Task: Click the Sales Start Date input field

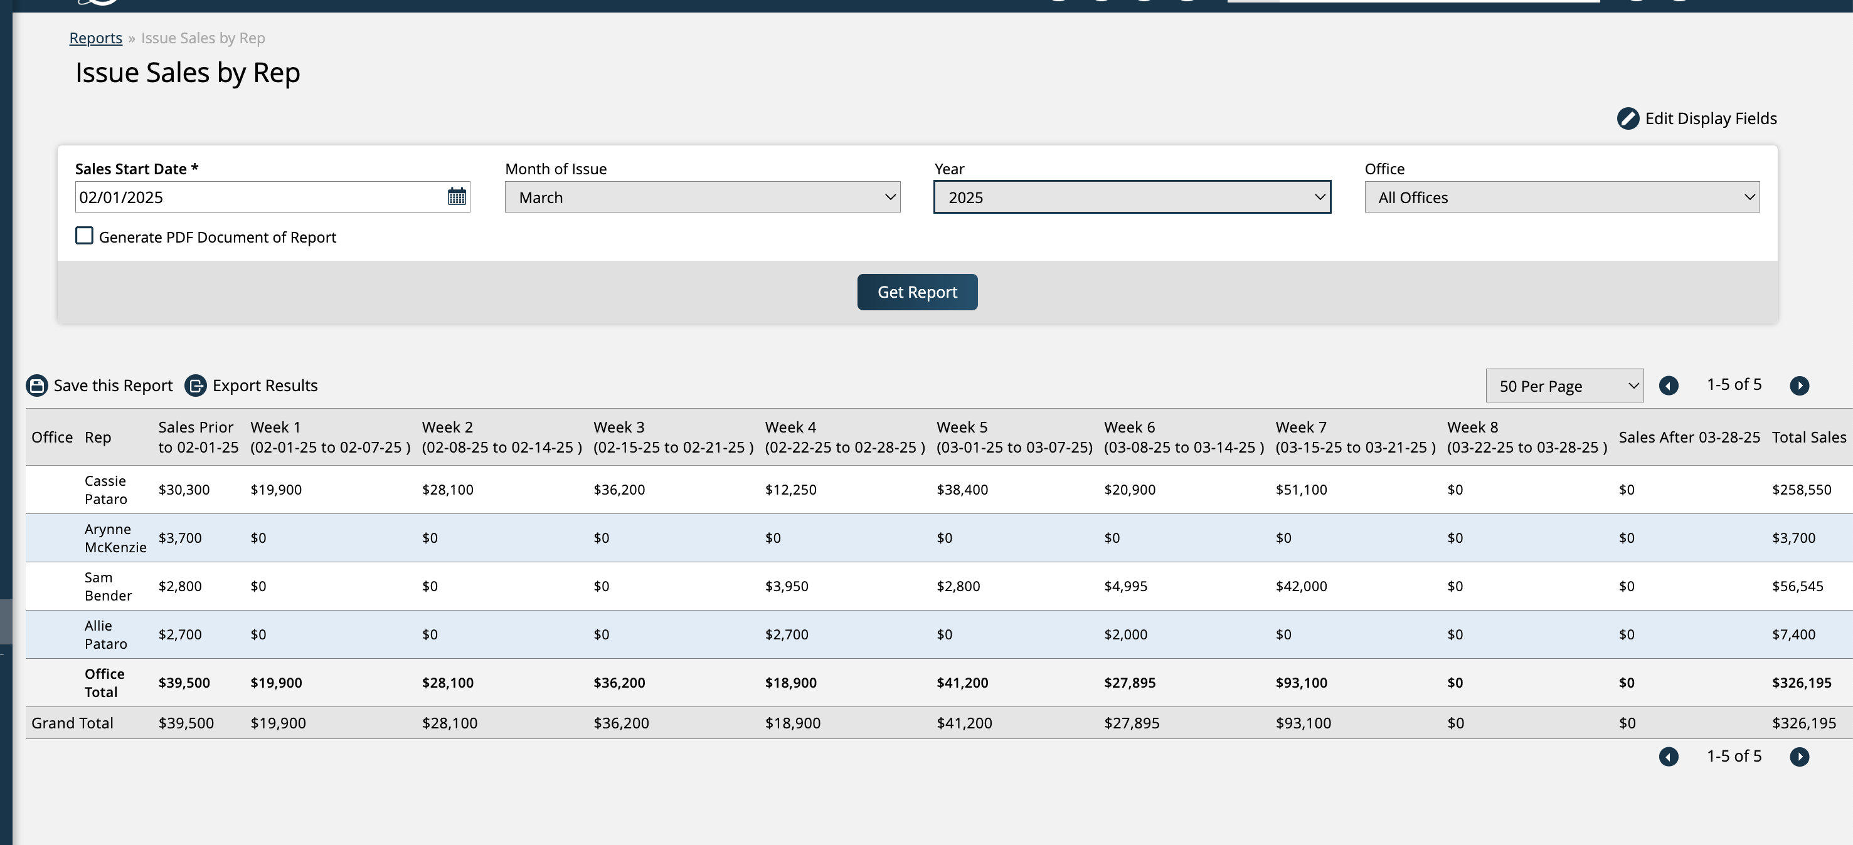Action: (272, 197)
